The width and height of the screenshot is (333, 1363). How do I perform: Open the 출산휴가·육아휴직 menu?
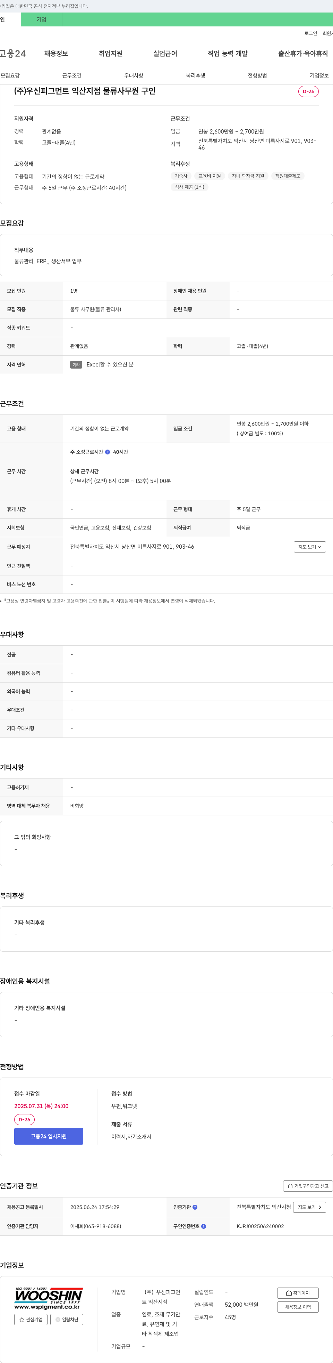pyautogui.click(x=303, y=54)
